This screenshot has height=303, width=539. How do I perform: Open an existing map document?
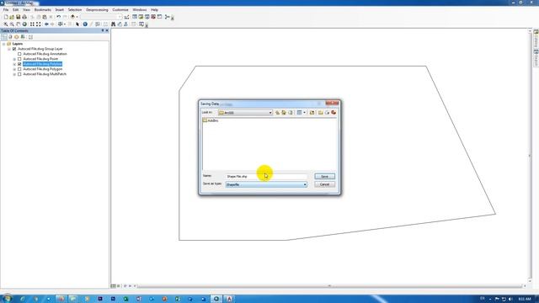(12, 17)
